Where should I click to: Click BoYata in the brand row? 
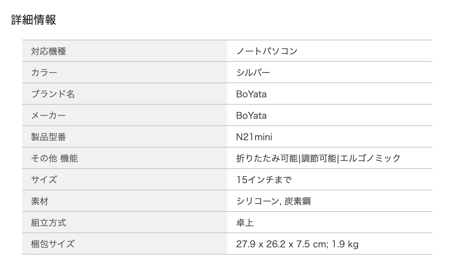point(251,94)
